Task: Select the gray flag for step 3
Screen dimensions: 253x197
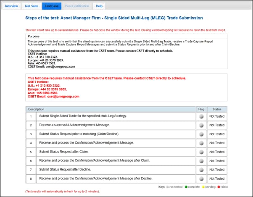Action: 201,134
